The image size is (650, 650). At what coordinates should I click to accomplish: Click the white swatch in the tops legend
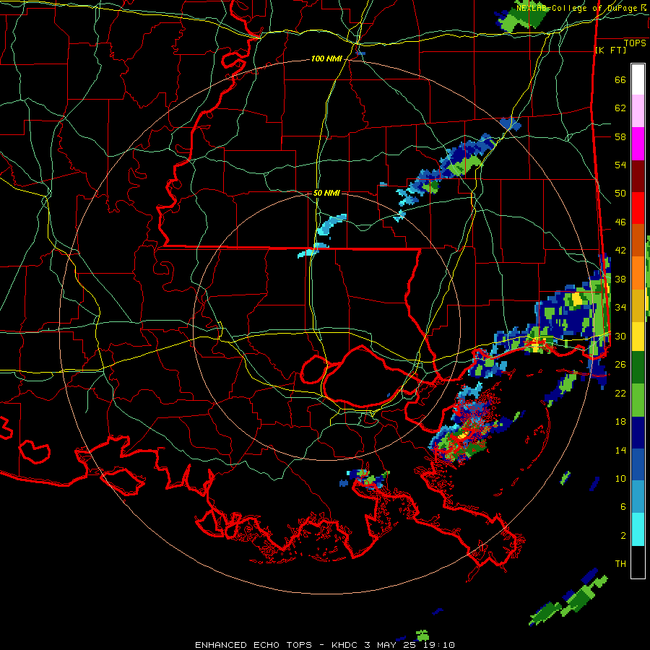(x=638, y=79)
